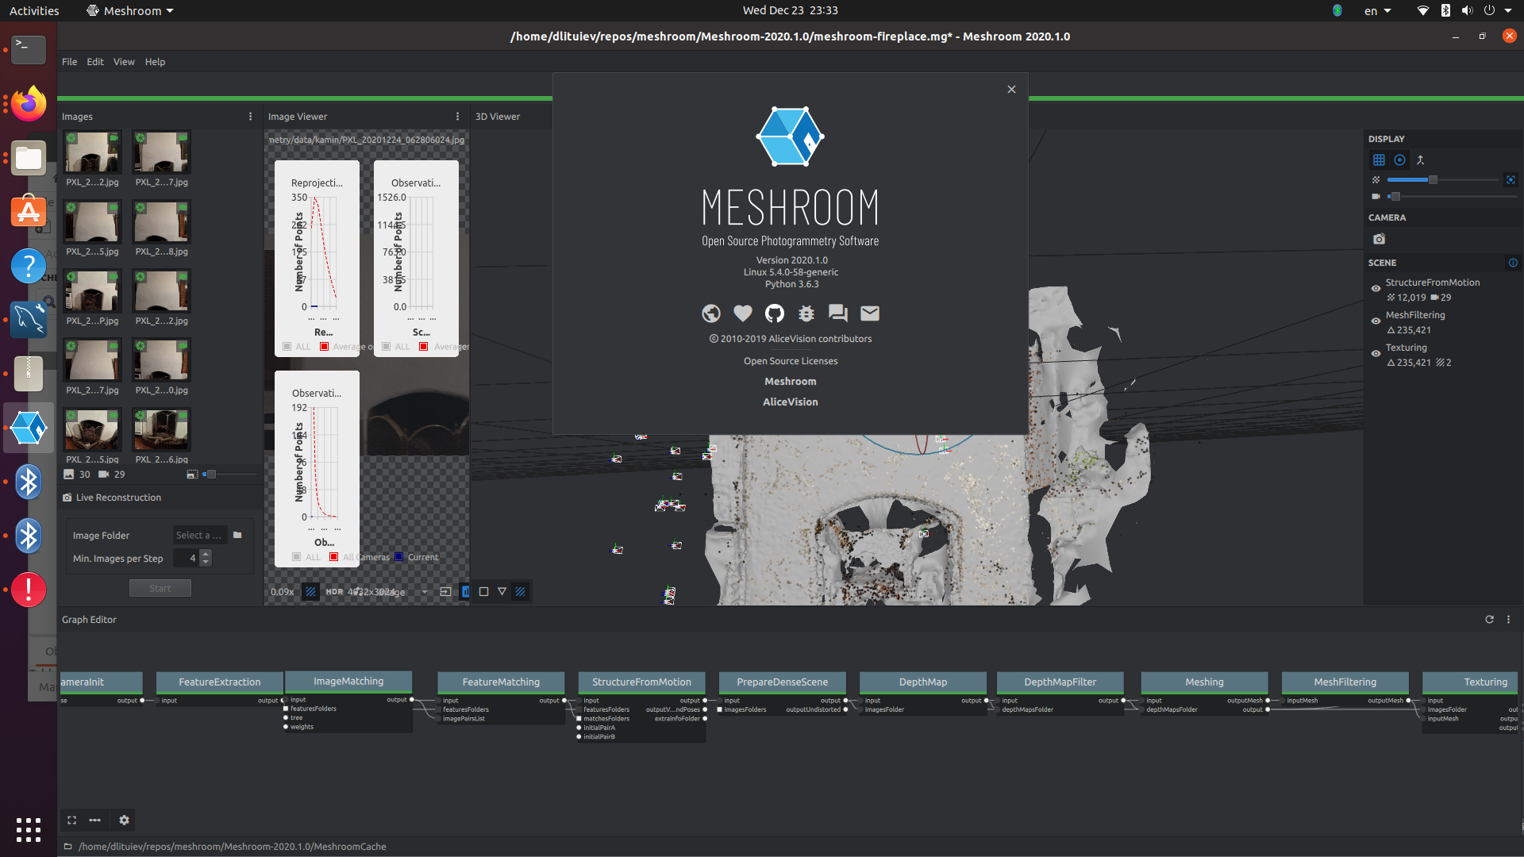The height and width of the screenshot is (857, 1524).
Task: Adjust the camera scale slider in Display
Action: [x=1453, y=196]
